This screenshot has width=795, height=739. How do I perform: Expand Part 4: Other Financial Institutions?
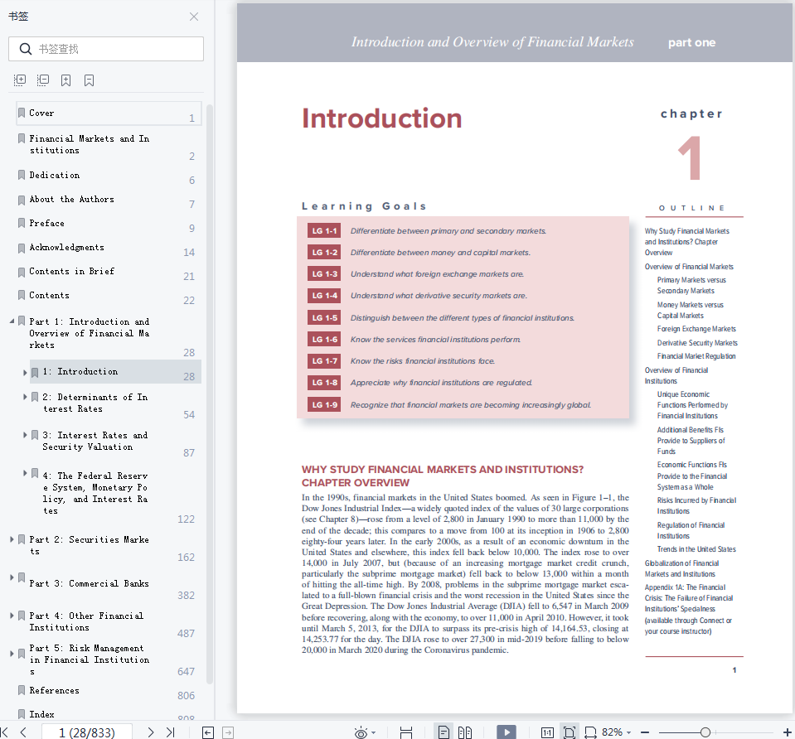click(x=12, y=616)
